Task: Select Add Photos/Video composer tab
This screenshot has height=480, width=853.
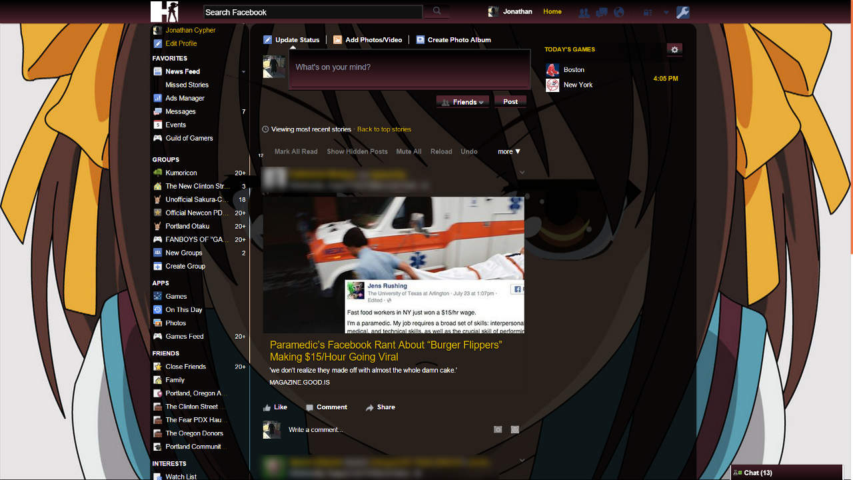Action: (368, 40)
